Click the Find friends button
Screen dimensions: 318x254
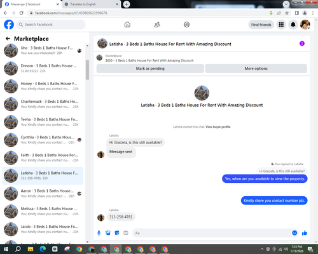(x=261, y=25)
